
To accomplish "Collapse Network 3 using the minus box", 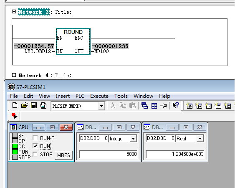I will pyautogui.click(x=14, y=12).
